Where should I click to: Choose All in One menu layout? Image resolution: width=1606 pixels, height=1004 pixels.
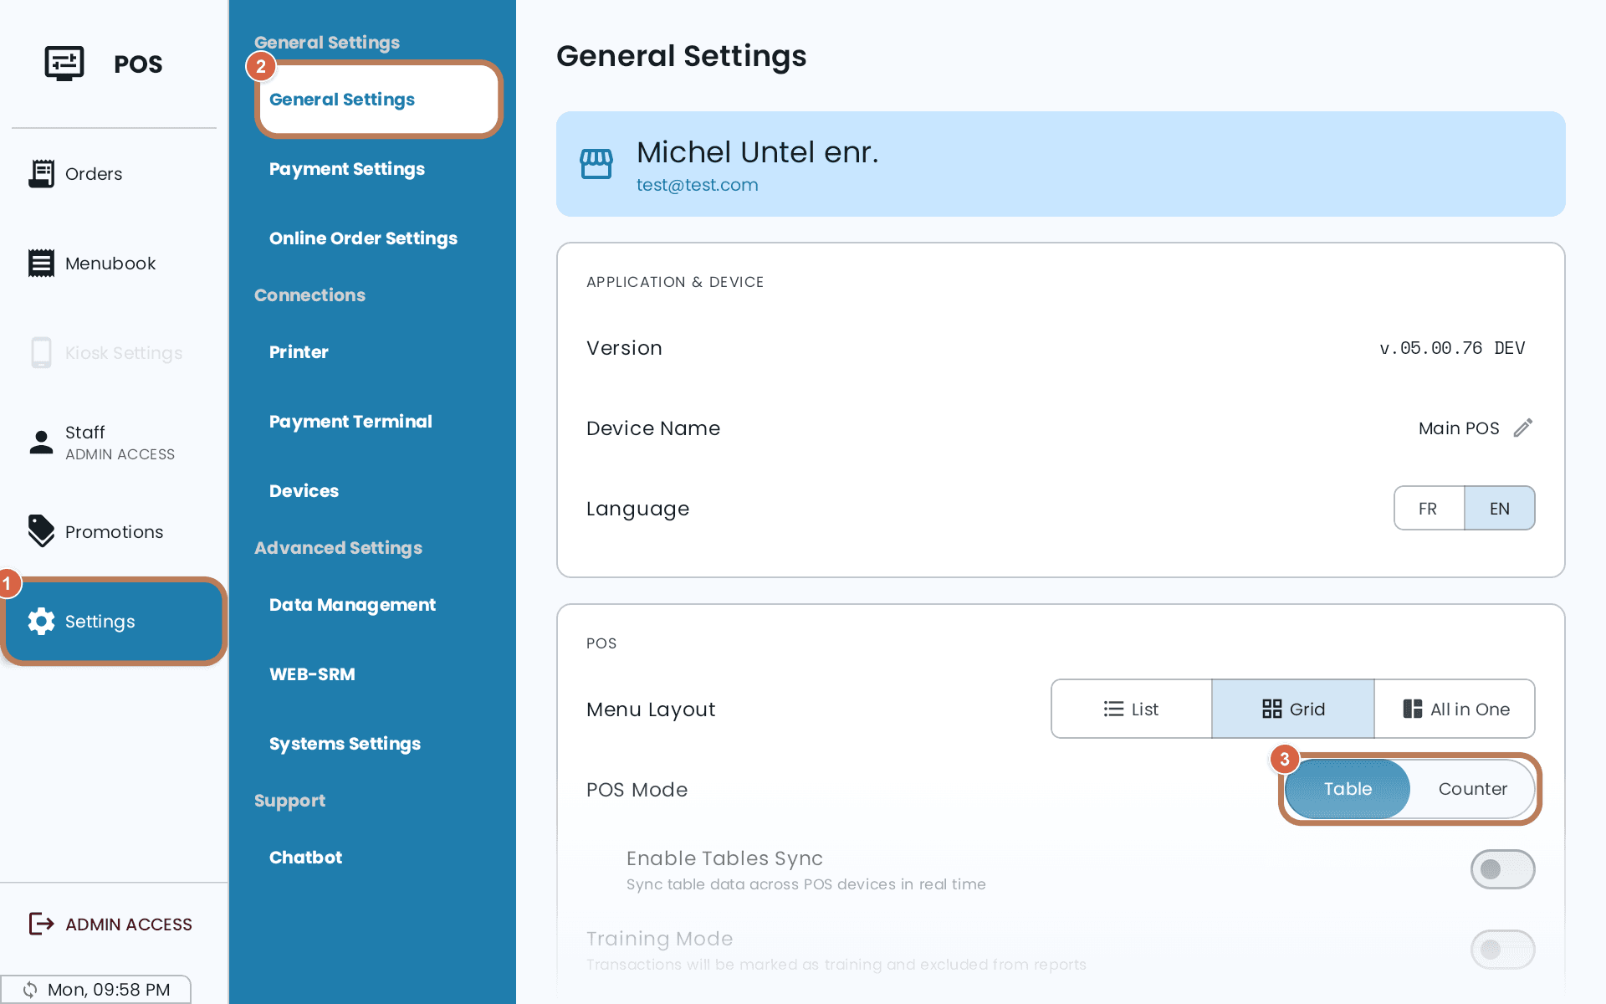point(1455,709)
